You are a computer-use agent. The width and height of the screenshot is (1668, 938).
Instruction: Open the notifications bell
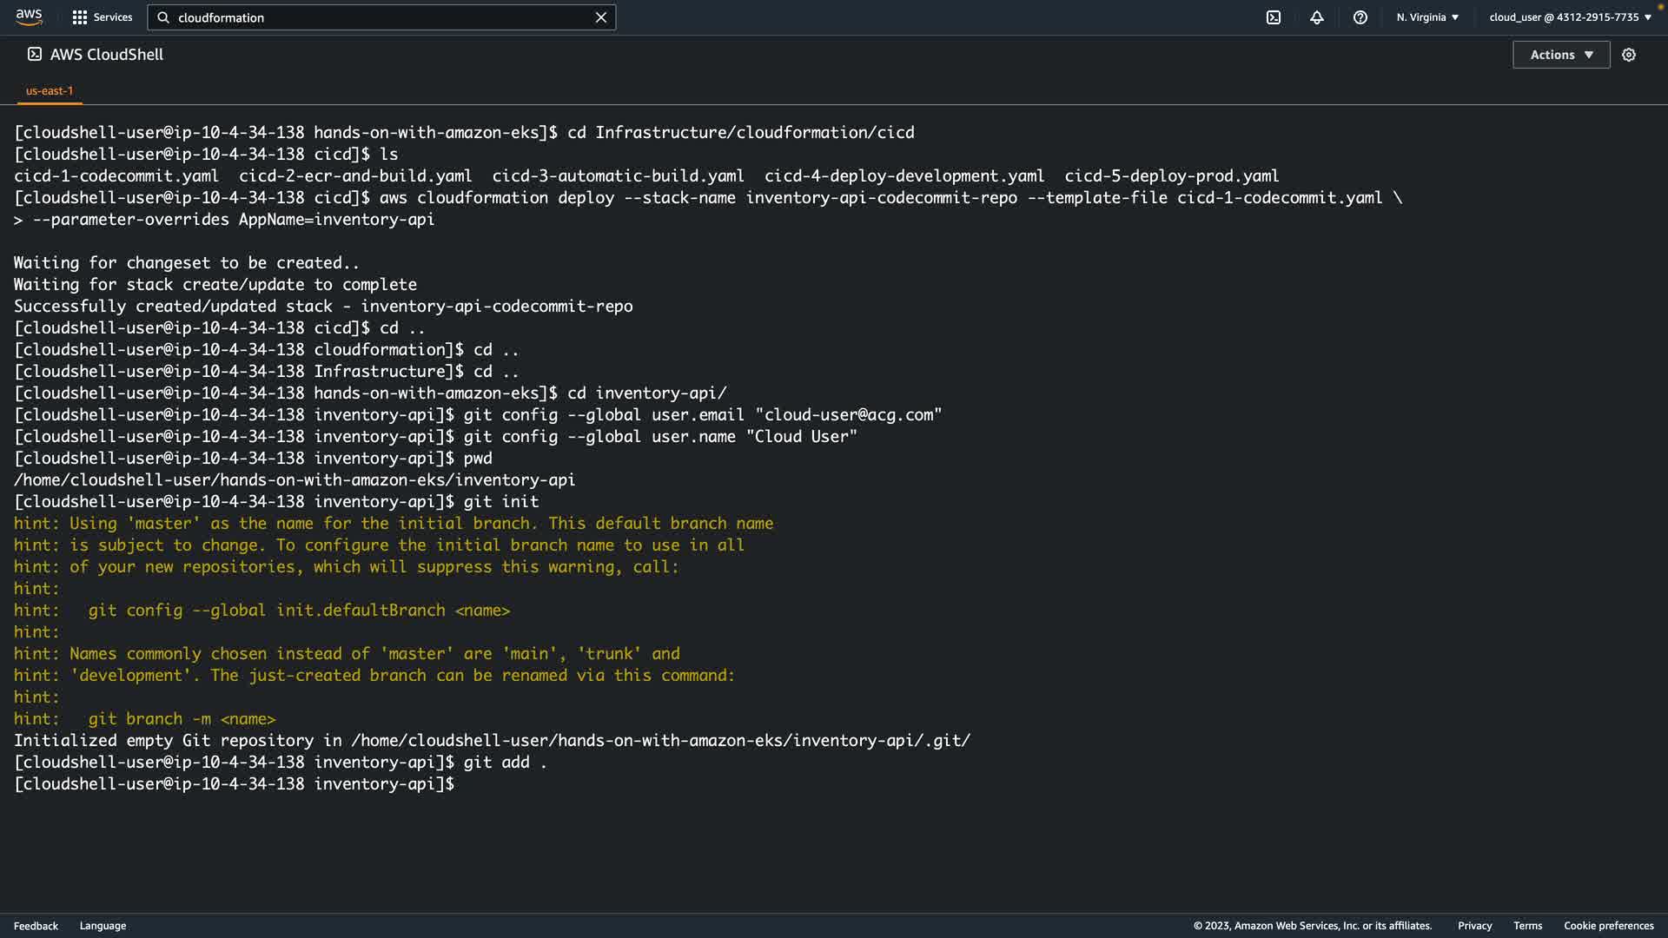(x=1317, y=17)
